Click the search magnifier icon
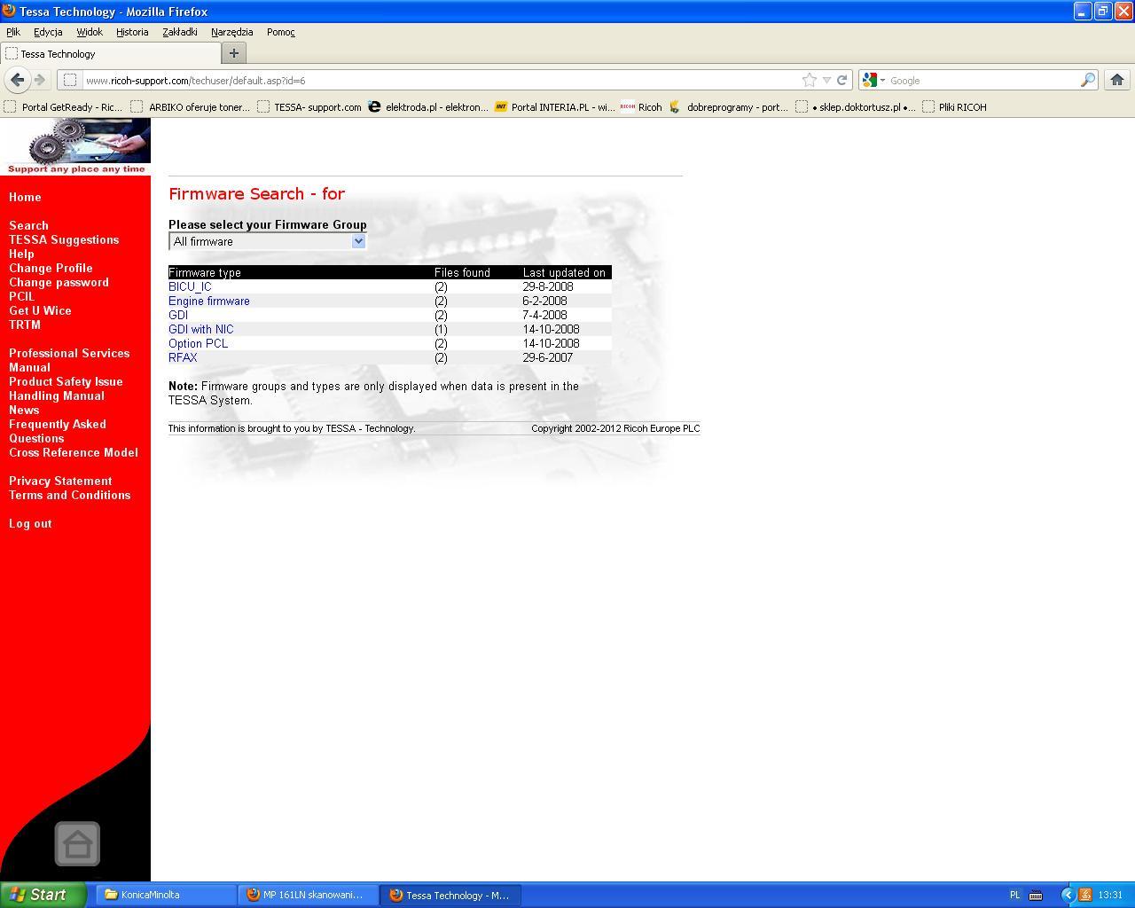 [x=1087, y=80]
